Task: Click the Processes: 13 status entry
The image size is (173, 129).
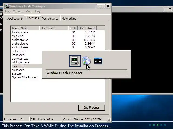Action: click(16, 119)
